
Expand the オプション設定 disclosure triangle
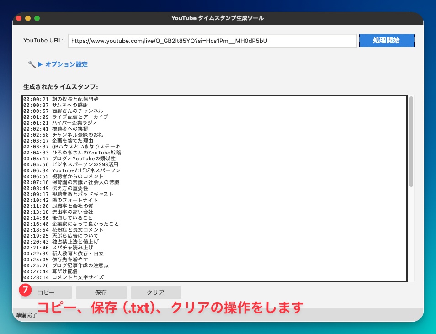pos(41,64)
